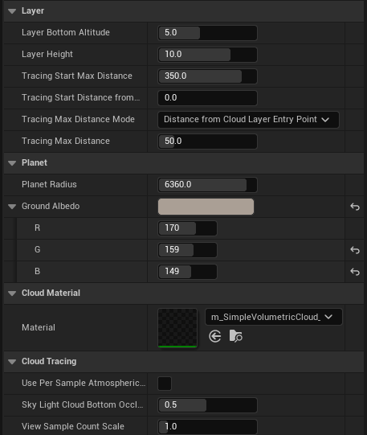
Task: Toggle Use Per Sample Atmospheric checkbox
Action: click(165, 384)
